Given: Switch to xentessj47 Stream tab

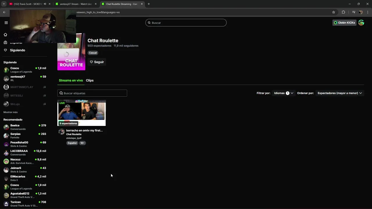Looking at the screenshot, I should point(76,4).
